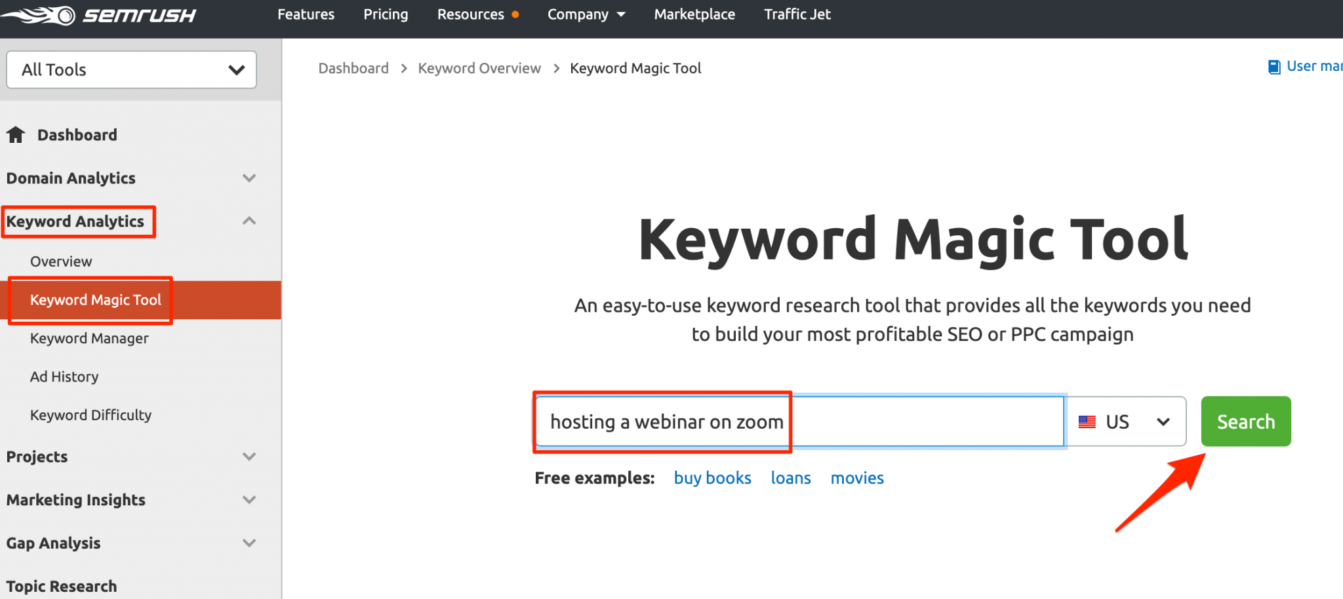Open Marketplace in top navigation
This screenshot has height=599, width=1343.
pos(694,14)
